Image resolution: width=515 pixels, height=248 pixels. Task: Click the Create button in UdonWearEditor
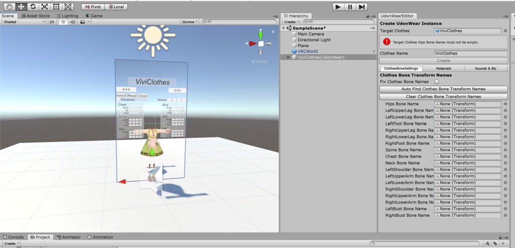pyautogui.click(x=444, y=61)
